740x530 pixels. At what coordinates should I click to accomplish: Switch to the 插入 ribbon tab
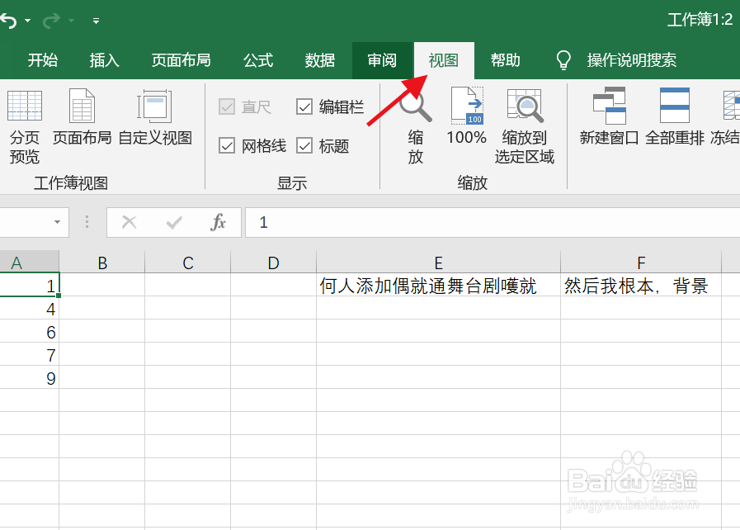[104, 60]
